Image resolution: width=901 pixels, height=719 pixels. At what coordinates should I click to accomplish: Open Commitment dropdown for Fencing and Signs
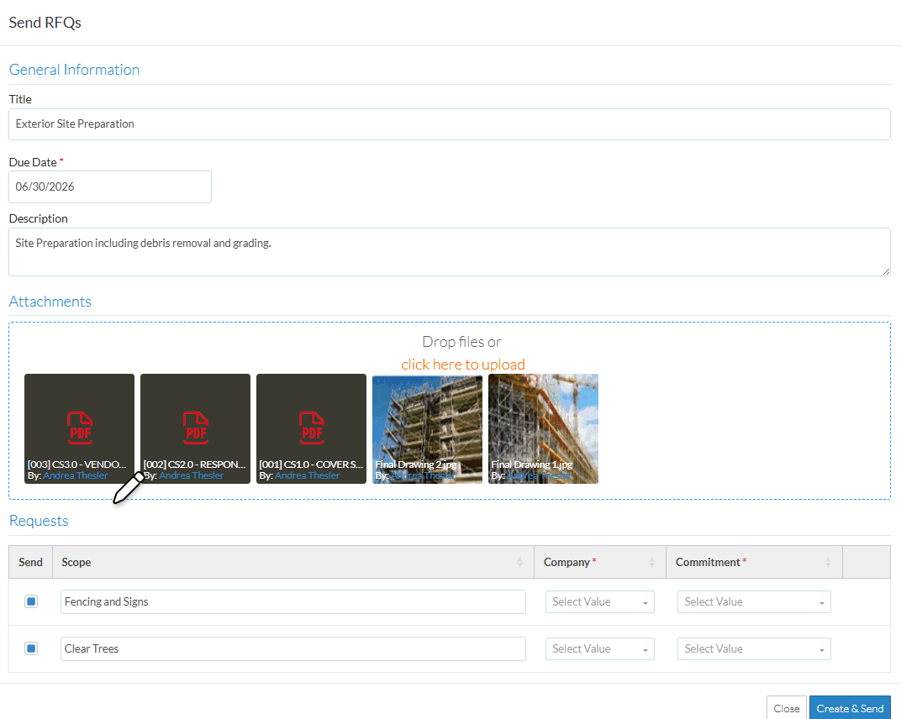coord(754,602)
